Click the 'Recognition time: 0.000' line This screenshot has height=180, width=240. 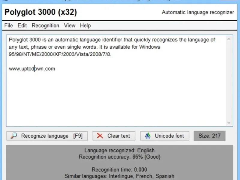pyautogui.click(x=119, y=169)
